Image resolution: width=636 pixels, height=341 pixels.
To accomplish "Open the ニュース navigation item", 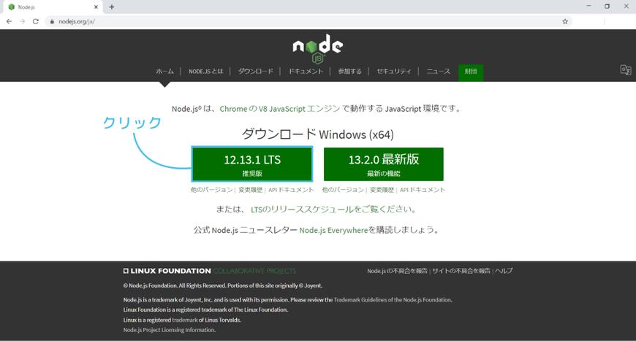I will point(438,72).
